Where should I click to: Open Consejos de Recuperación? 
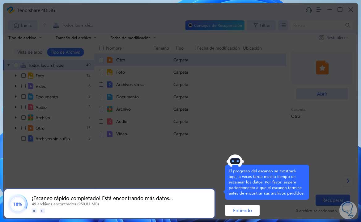click(x=215, y=25)
